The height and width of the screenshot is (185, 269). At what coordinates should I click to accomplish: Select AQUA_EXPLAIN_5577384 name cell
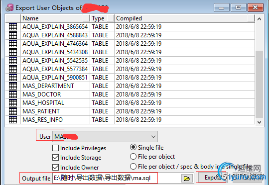click(55, 69)
